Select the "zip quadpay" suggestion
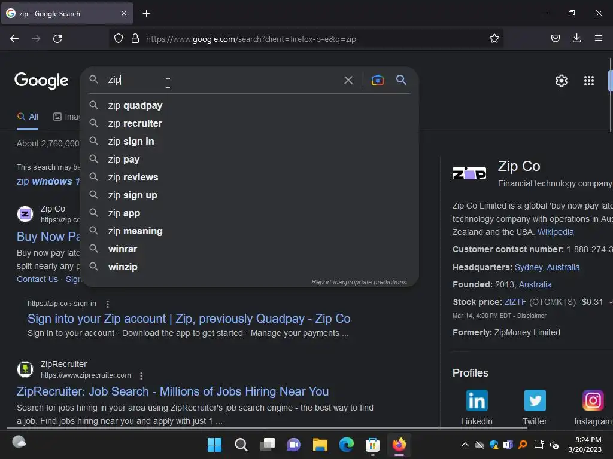 pos(250,105)
